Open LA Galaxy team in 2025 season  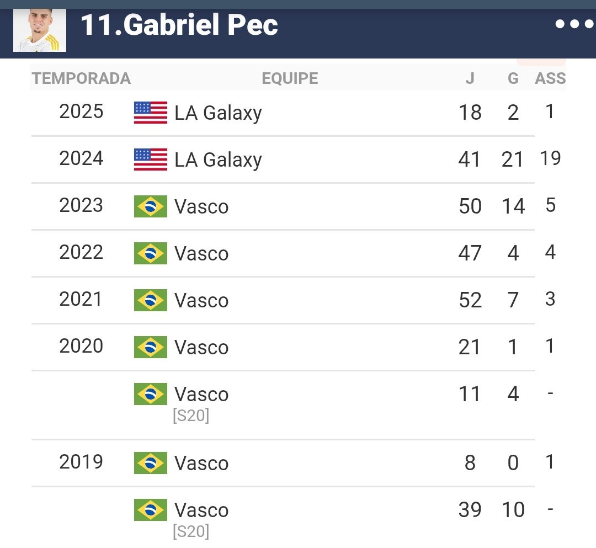(218, 113)
